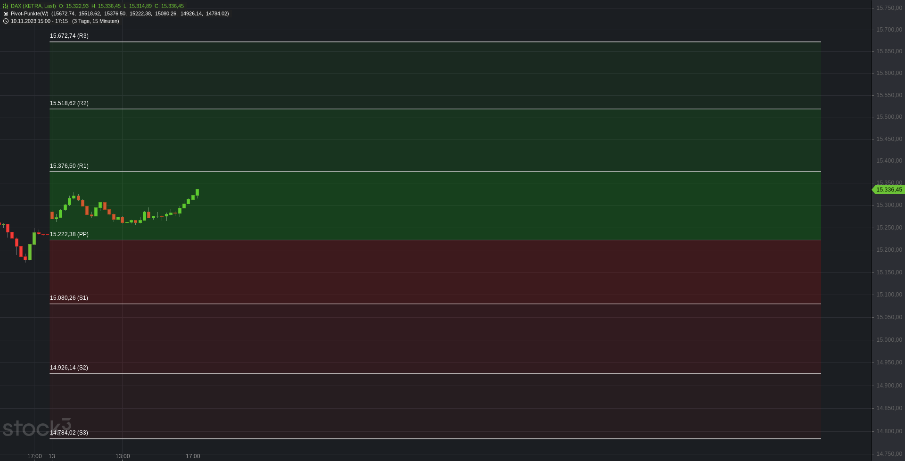Click the 17:00 marker below the latest candle

coord(193,456)
